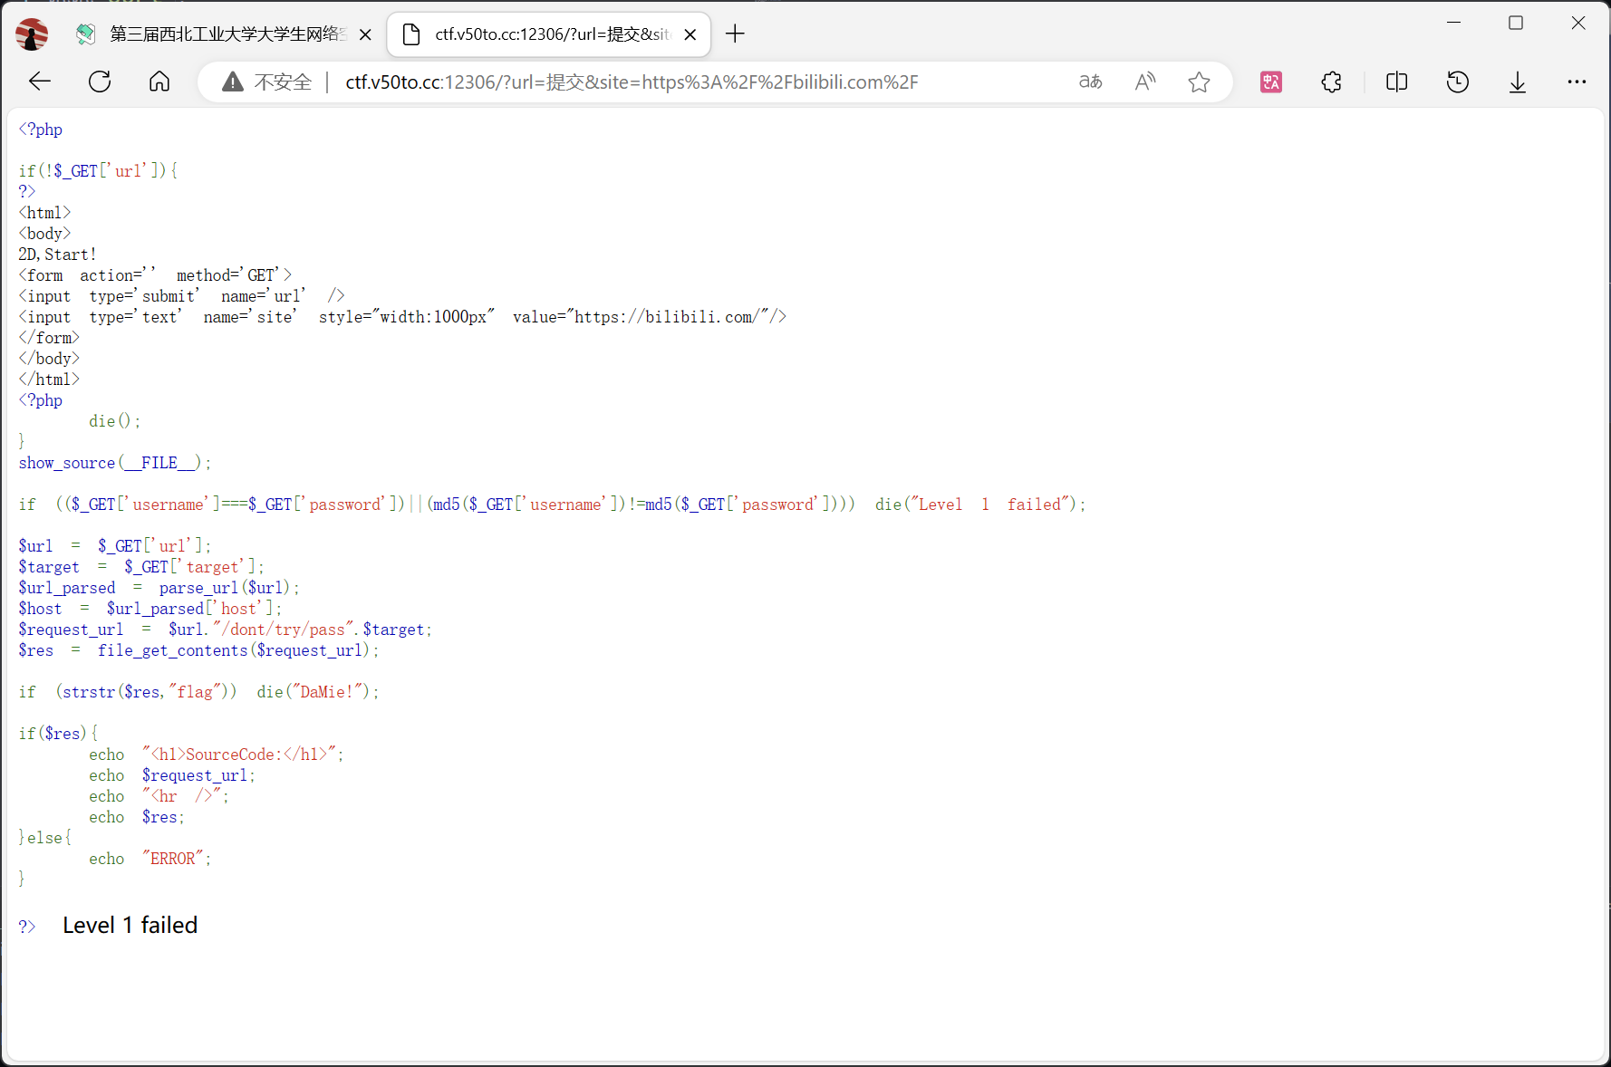Screen dimensions: 1611x1067
Task: Switch to the 第三届西北工业大学大学生网络 tab
Action: 222,34
